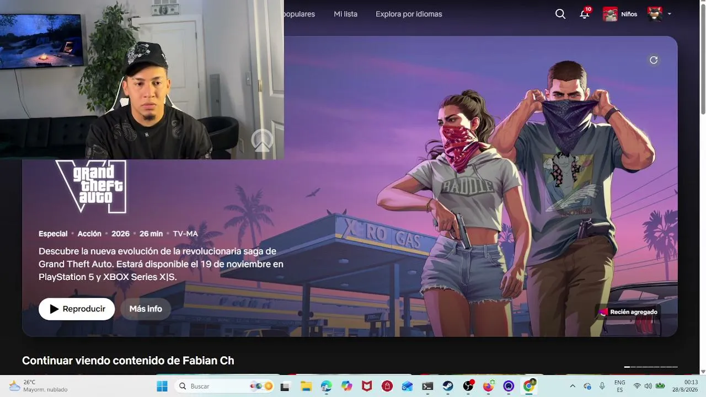706x397 pixels.
Task: Click the 2026 year label
Action: pyautogui.click(x=120, y=234)
